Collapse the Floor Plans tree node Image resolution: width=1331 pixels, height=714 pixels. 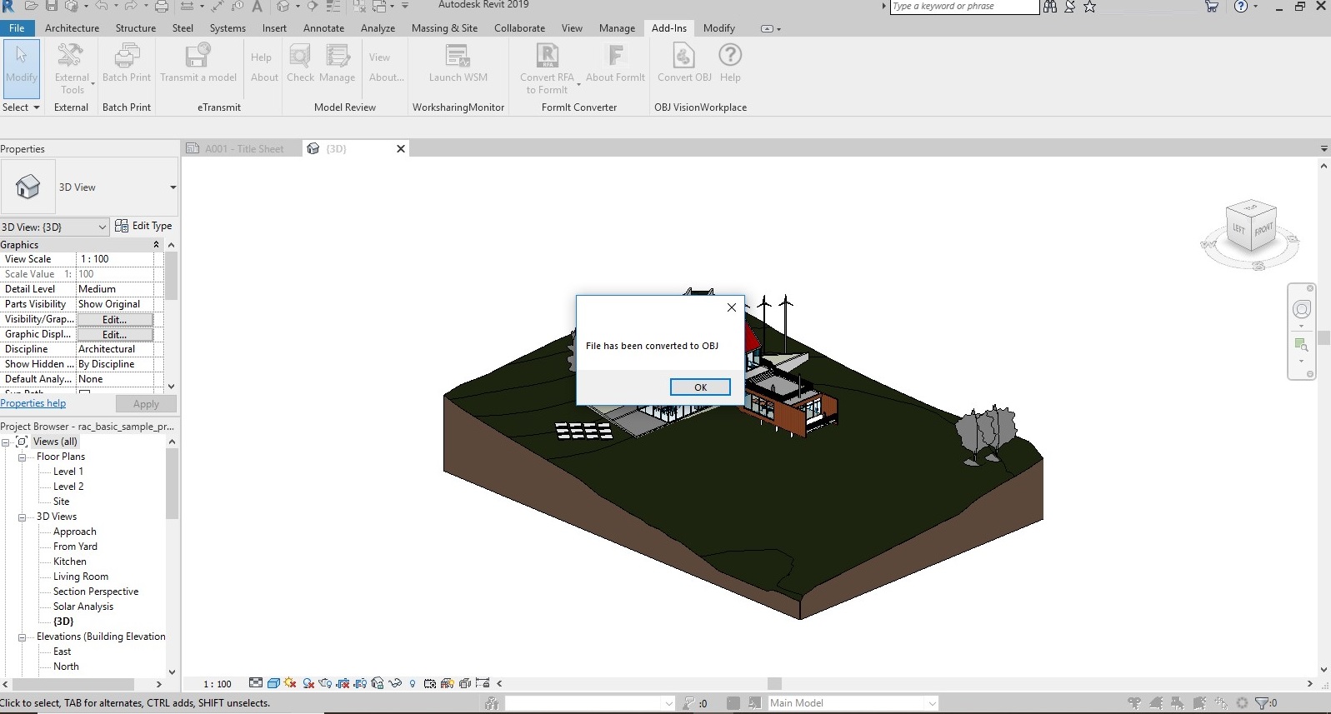[x=23, y=457]
